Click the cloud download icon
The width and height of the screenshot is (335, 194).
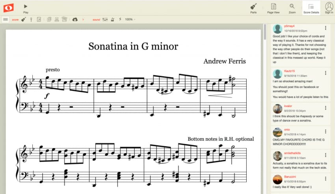point(75,19)
